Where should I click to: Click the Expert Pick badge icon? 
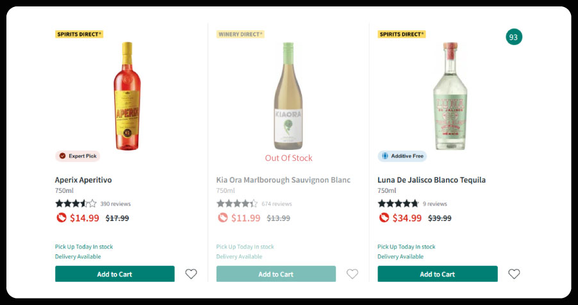(x=62, y=156)
